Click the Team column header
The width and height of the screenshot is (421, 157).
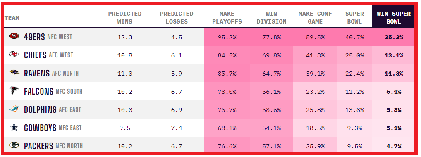point(12,18)
